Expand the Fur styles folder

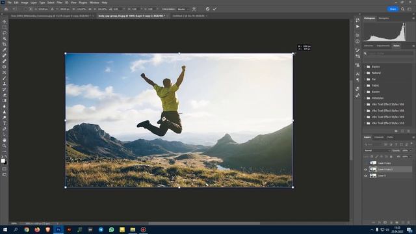tap(365, 79)
